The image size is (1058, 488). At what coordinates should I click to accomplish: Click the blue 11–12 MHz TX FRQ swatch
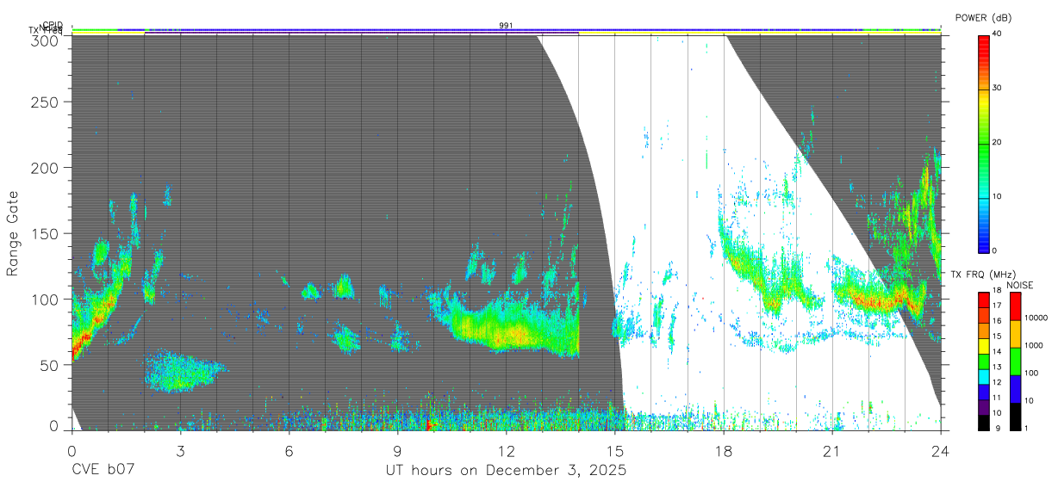pos(983,392)
